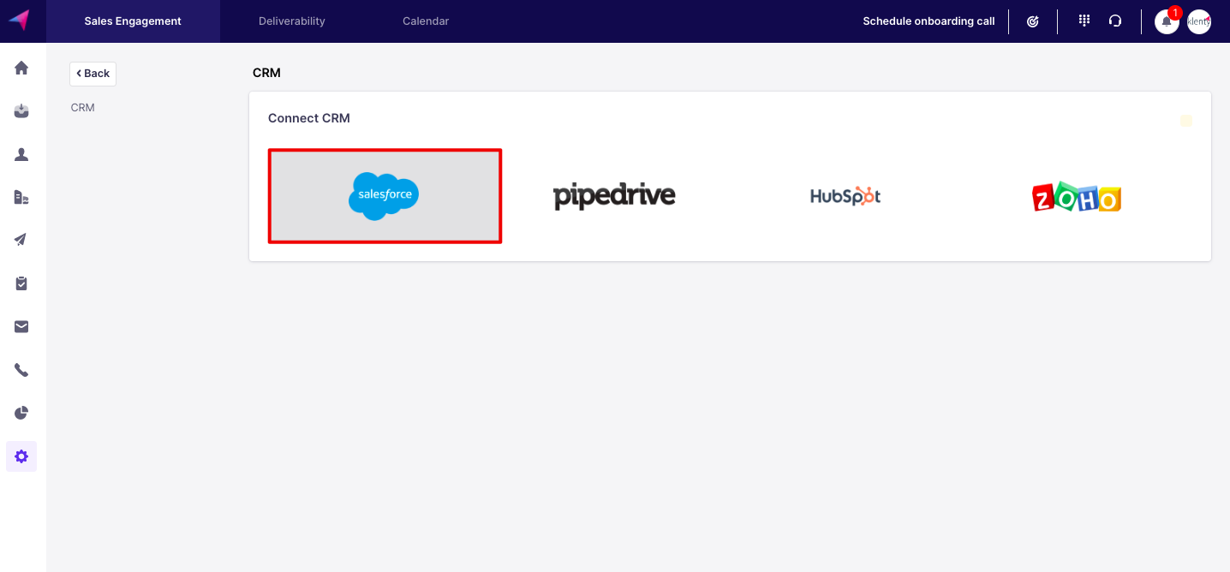Open the mail envelope sidebar icon
Image resolution: width=1230 pixels, height=572 pixels.
click(21, 326)
